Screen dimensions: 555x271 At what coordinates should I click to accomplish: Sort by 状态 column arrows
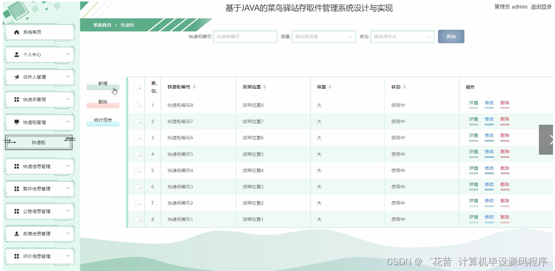404,87
